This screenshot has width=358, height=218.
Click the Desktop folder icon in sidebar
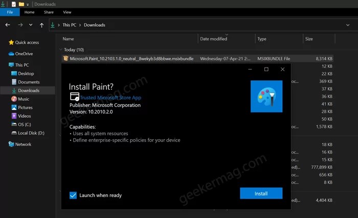(x=14, y=73)
